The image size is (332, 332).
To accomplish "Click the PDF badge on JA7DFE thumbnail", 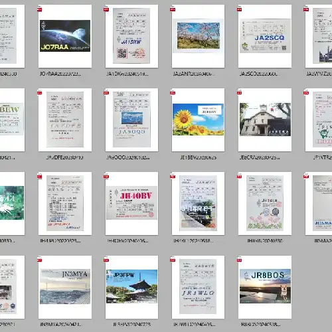I will (40, 93).
